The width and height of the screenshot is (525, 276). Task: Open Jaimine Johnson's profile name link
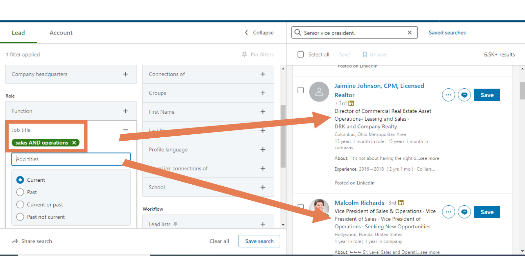tap(379, 90)
